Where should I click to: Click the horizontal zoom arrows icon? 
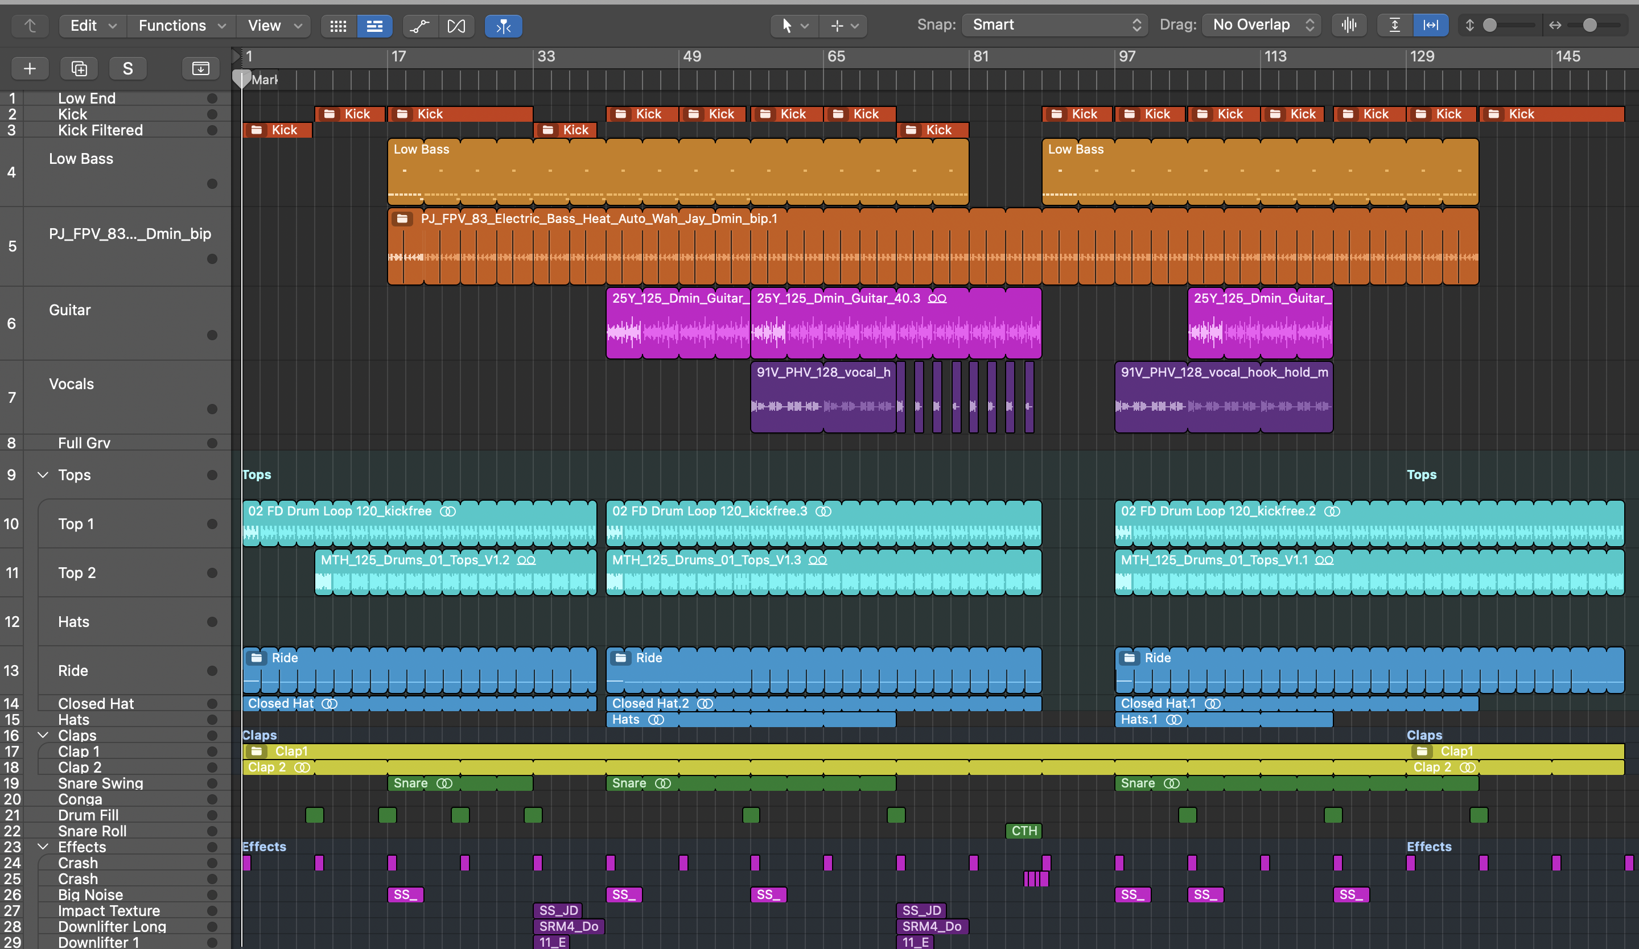pyautogui.click(x=1555, y=26)
